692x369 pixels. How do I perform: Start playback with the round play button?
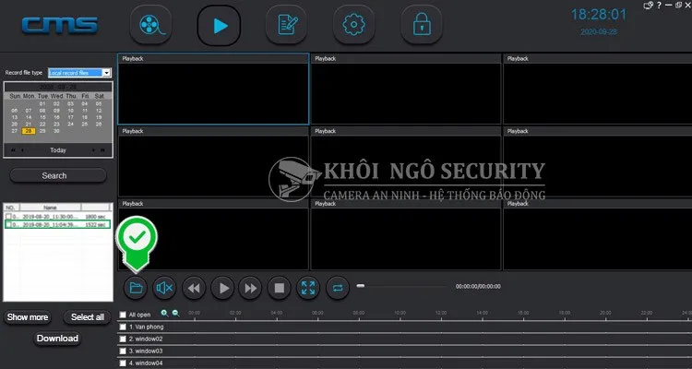(222, 288)
